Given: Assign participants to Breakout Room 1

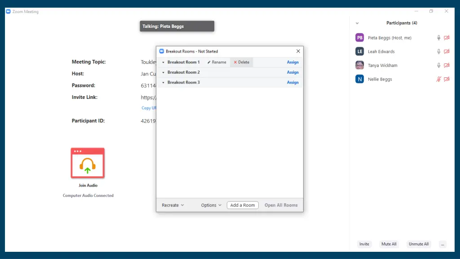Looking at the screenshot, I should click(x=292, y=62).
